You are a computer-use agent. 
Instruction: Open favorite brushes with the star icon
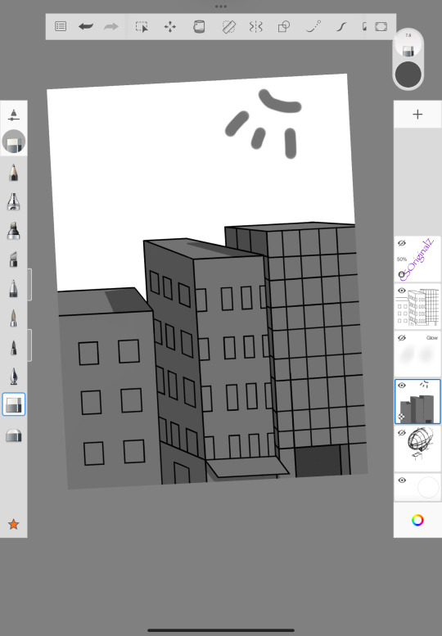point(13,524)
